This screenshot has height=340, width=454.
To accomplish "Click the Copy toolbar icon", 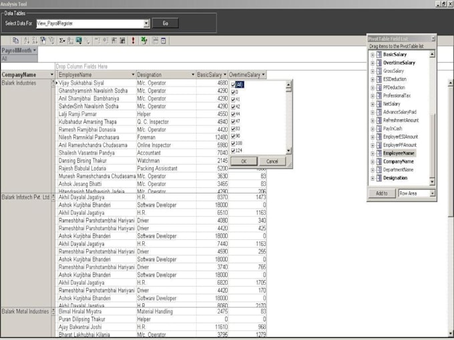I will 15,41.
